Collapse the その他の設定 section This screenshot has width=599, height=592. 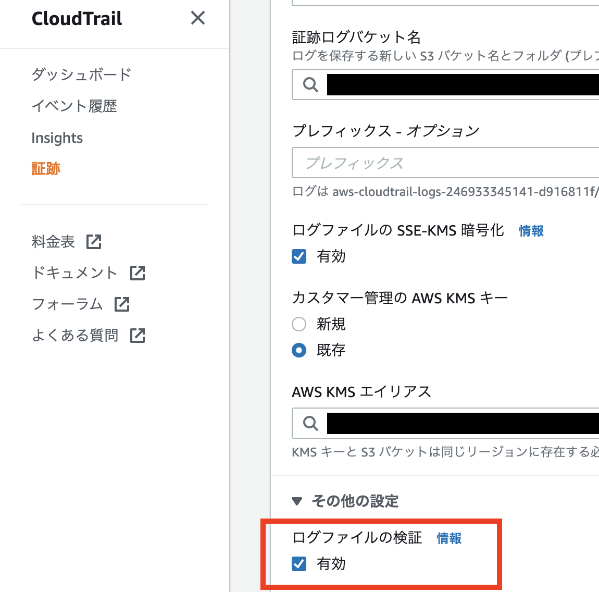(345, 501)
